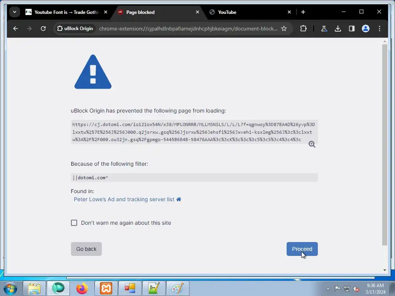Open Chrome three-dot menu
Screen dimensions: 395x296
pos(380,29)
